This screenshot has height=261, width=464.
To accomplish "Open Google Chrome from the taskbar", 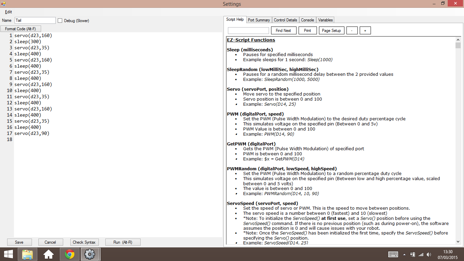I will (69, 254).
